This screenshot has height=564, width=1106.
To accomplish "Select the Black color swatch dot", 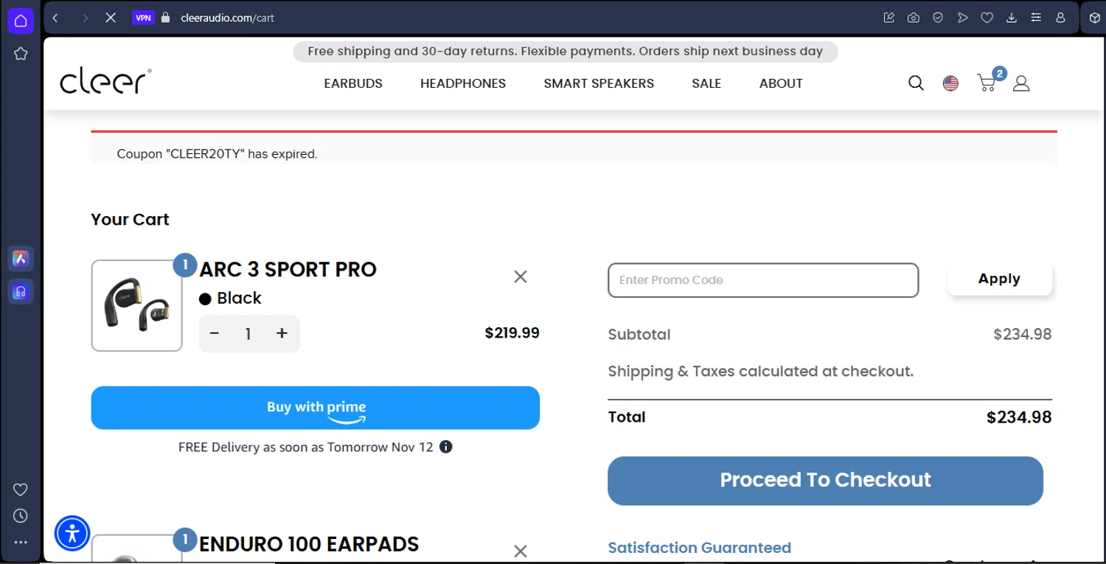I will (x=205, y=299).
